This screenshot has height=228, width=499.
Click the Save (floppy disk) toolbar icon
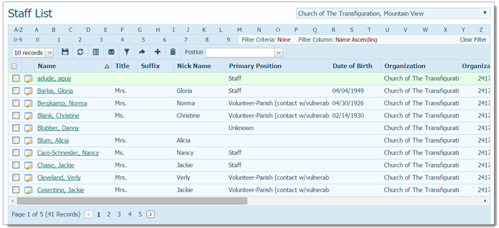[x=65, y=52]
